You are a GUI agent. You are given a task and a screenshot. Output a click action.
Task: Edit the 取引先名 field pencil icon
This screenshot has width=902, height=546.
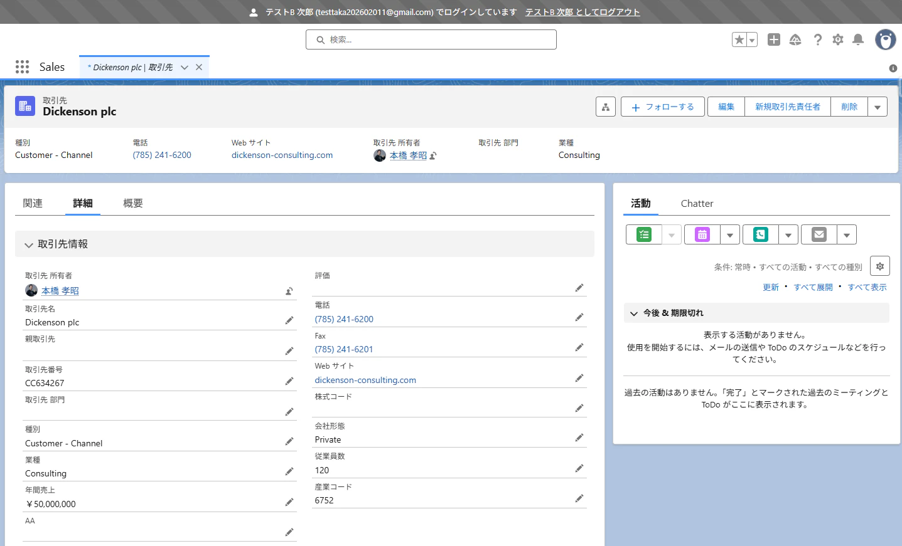click(x=289, y=320)
